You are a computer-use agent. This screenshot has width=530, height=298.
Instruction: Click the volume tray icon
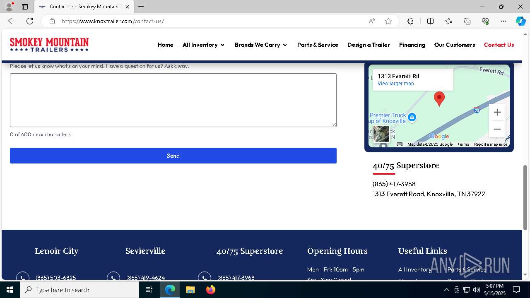476,290
